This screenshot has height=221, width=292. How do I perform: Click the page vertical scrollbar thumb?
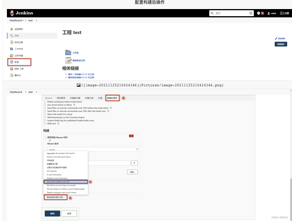click(291, 199)
